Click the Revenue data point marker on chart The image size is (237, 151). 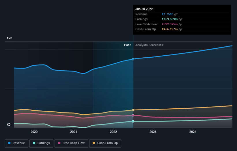point(133,59)
